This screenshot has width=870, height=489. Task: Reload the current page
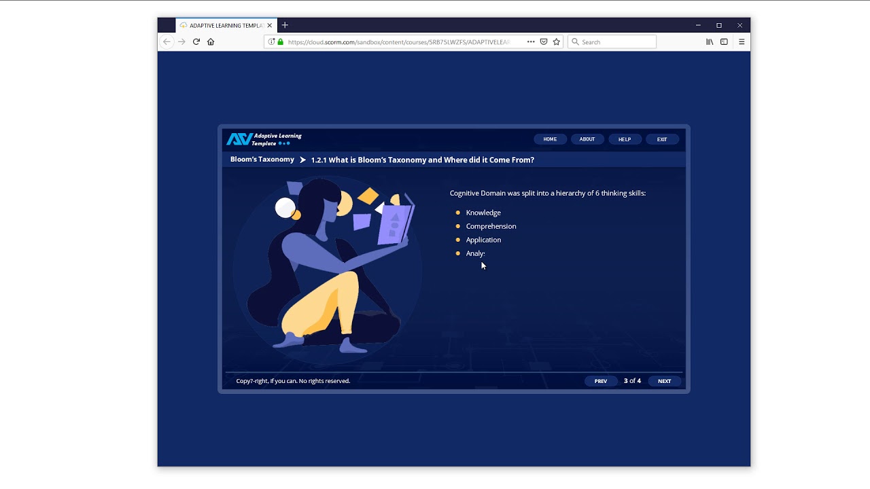pyautogui.click(x=196, y=41)
